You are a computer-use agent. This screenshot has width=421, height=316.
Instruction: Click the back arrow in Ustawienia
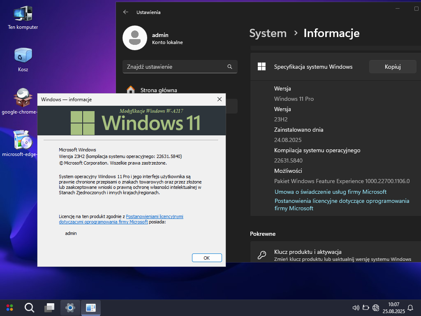click(x=126, y=12)
